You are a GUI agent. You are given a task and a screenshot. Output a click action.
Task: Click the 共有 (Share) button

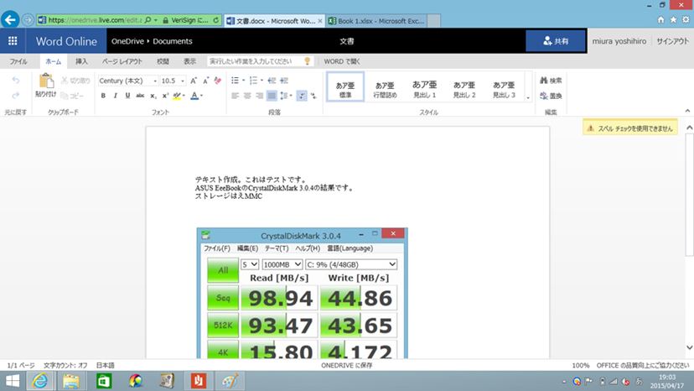[556, 41]
